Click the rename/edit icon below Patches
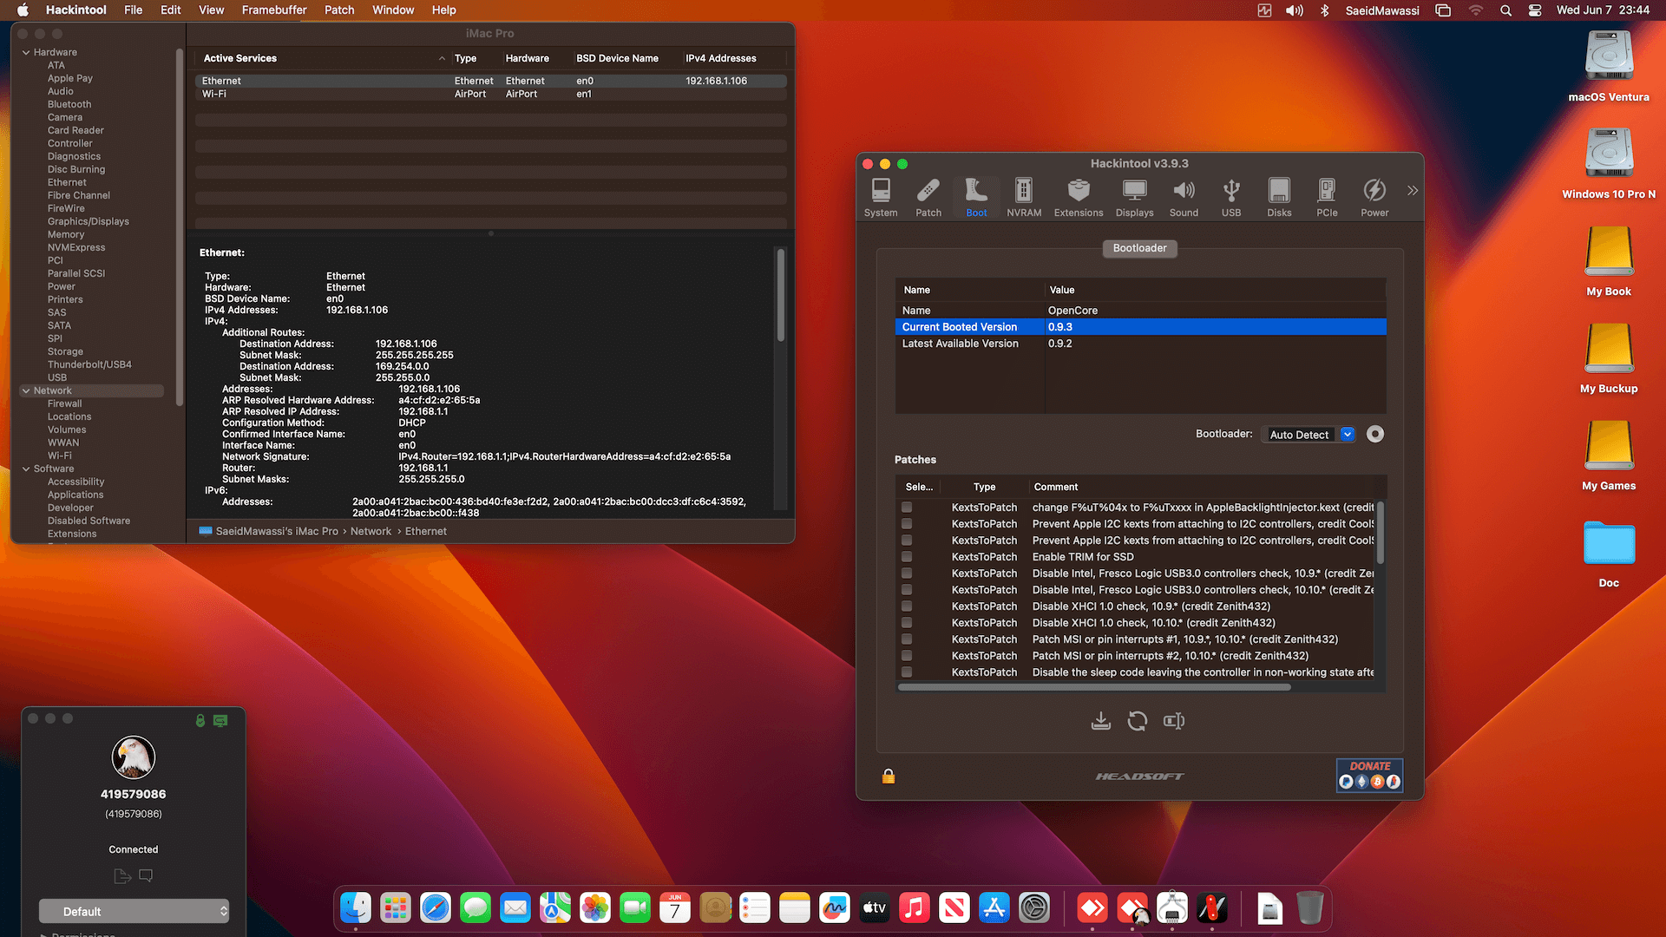 click(1174, 721)
